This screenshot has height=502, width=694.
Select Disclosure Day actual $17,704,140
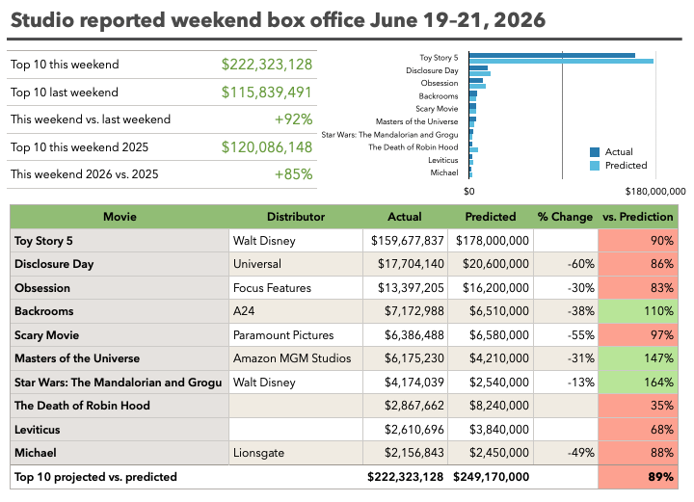[x=406, y=264]
